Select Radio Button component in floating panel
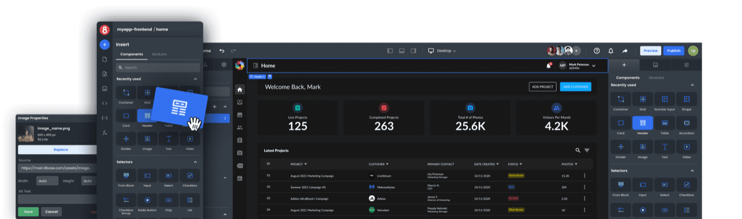Viewport: 742px width, 219px height. tap(147, 200)
